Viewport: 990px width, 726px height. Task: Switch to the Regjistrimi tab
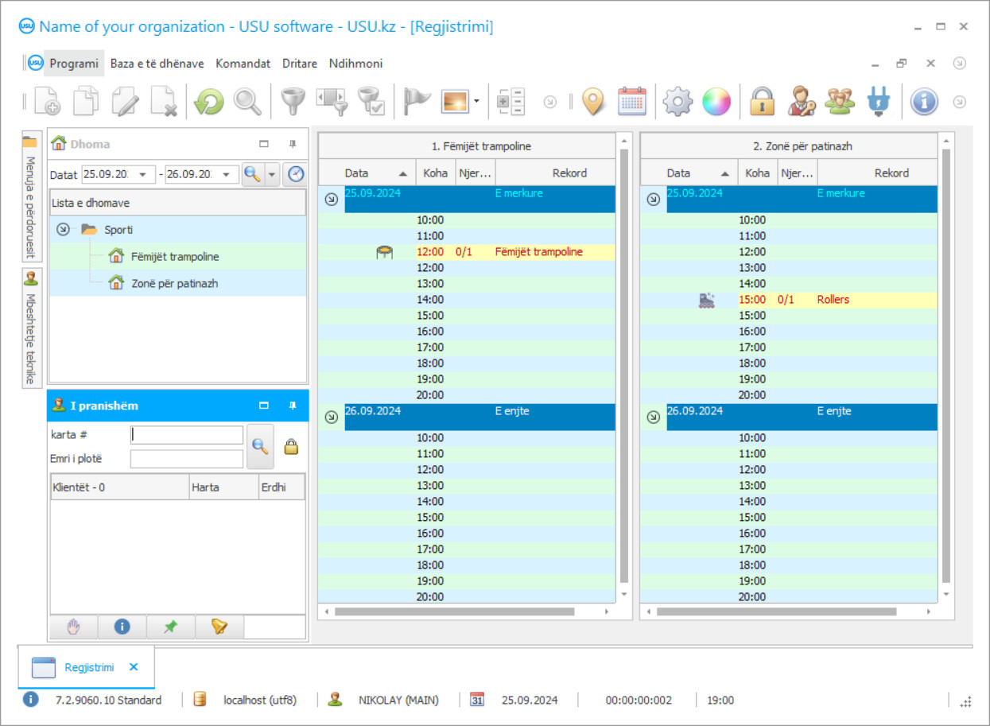(88, 667)
